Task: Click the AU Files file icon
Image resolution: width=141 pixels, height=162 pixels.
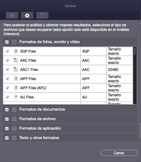Action: click(x=16, y=97)
